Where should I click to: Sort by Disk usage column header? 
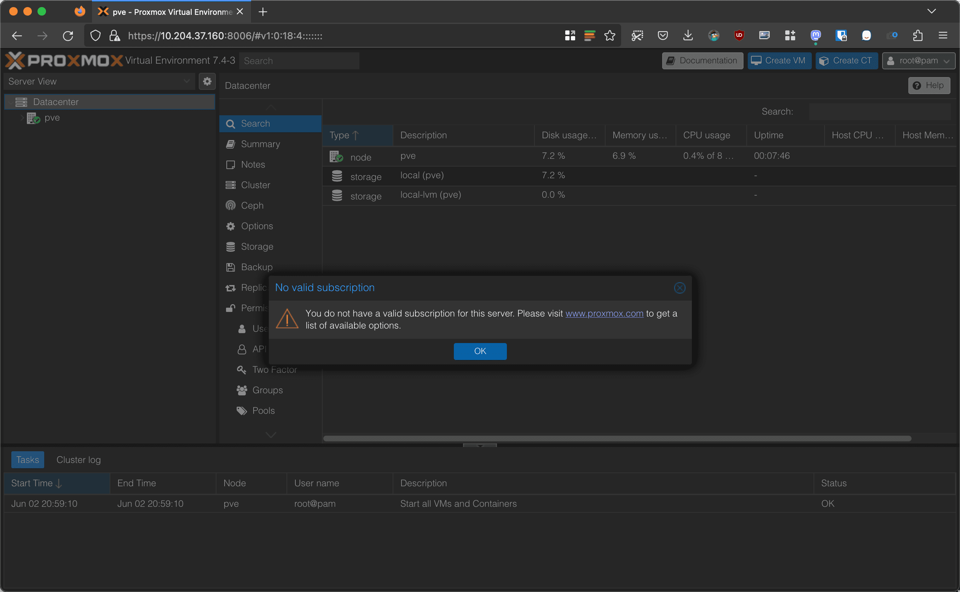pos(569,135)
